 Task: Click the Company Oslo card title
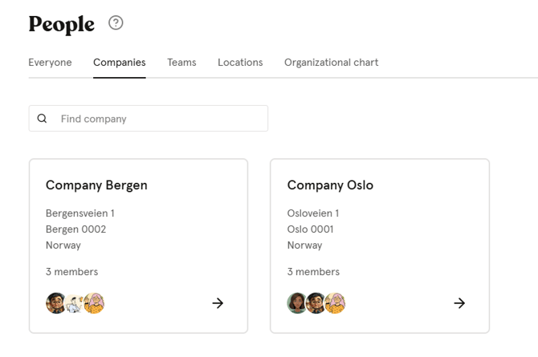click(x=330, y=185)
